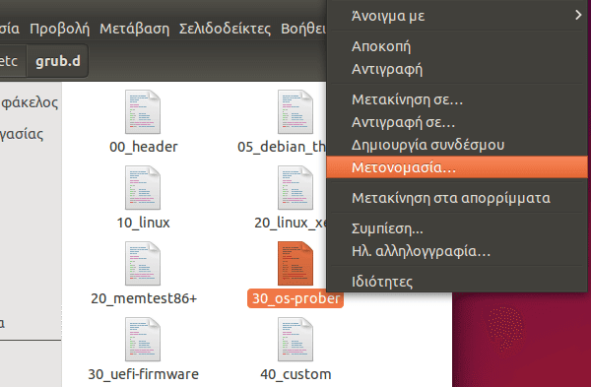The image size is (591, 387).
Task: Select Μετακίνηση σε… in the context menu
Action: point(457,99)
